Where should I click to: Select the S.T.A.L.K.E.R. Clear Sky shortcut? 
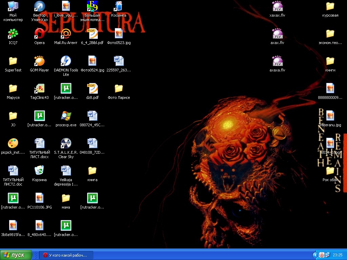pyautogui.click(x=66, y=143)
